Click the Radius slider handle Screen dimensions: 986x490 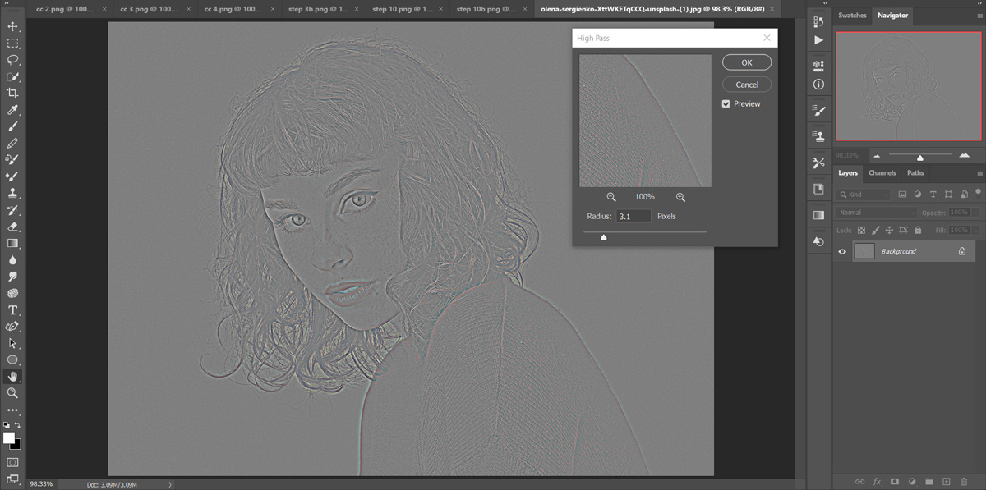tap(604, 236)
